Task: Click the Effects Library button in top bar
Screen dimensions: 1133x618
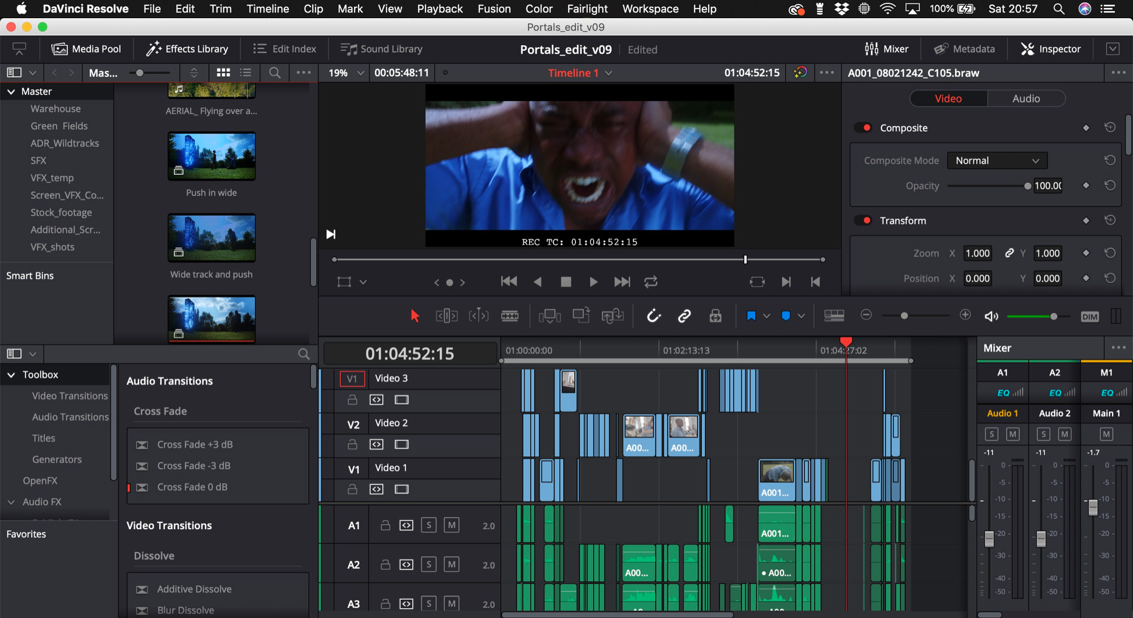Action: [188, 49]
